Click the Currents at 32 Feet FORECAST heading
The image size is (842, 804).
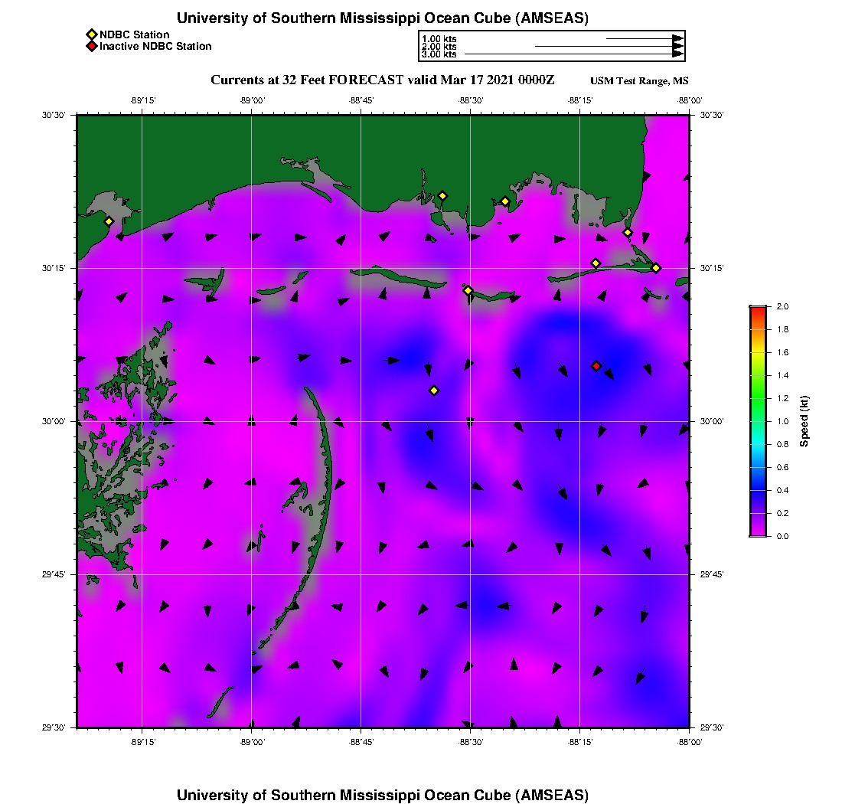382,80
